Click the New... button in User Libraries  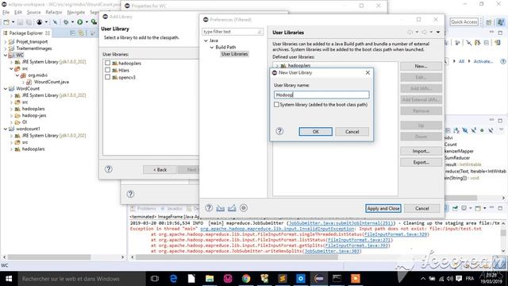tap(421, 66)
